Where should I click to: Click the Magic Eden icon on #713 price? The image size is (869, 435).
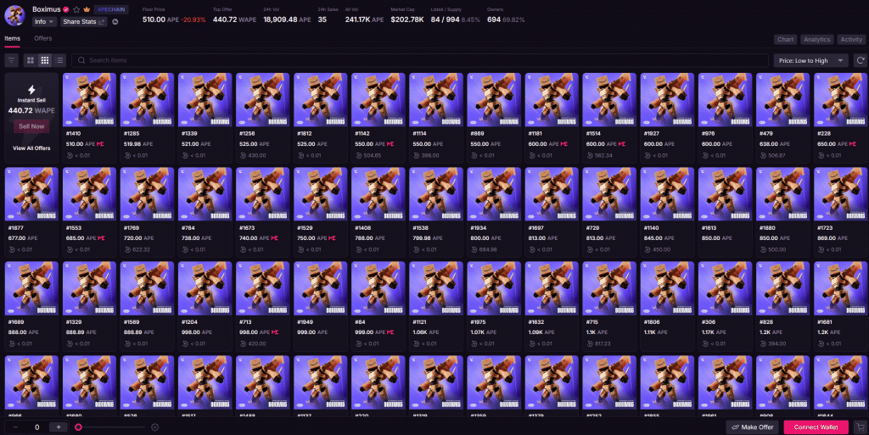[x=274, y=332]
